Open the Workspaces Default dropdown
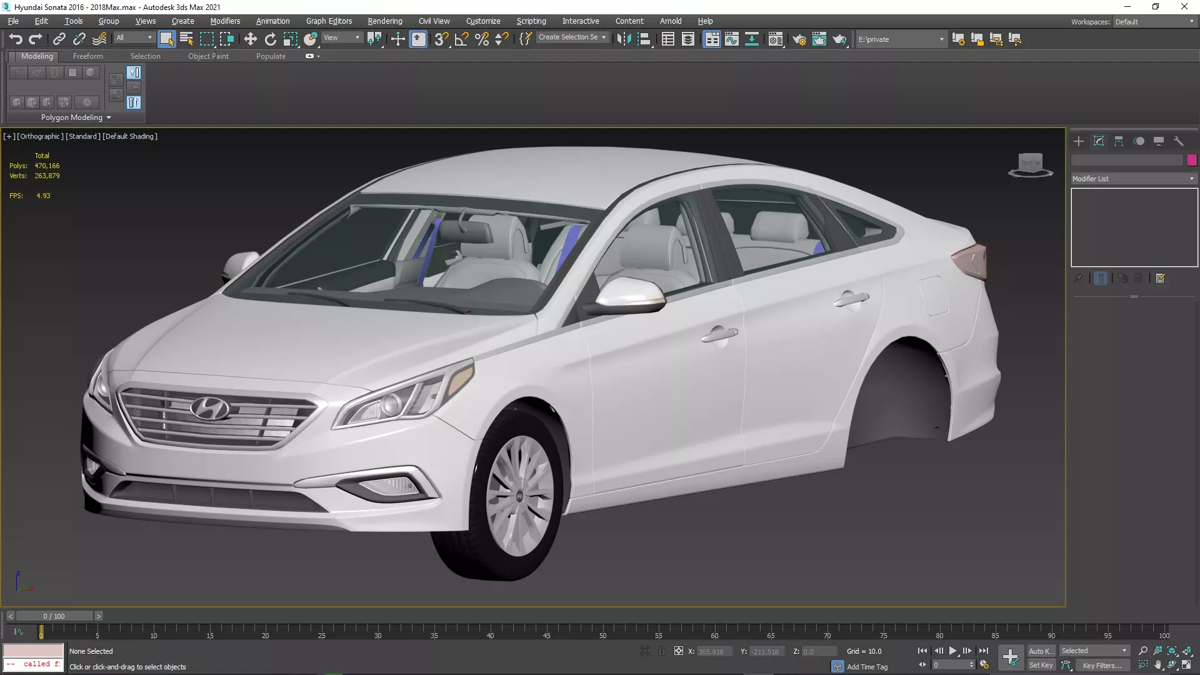The width and height of the screenshot is (1200, 675). click(x=1154, y=21)
